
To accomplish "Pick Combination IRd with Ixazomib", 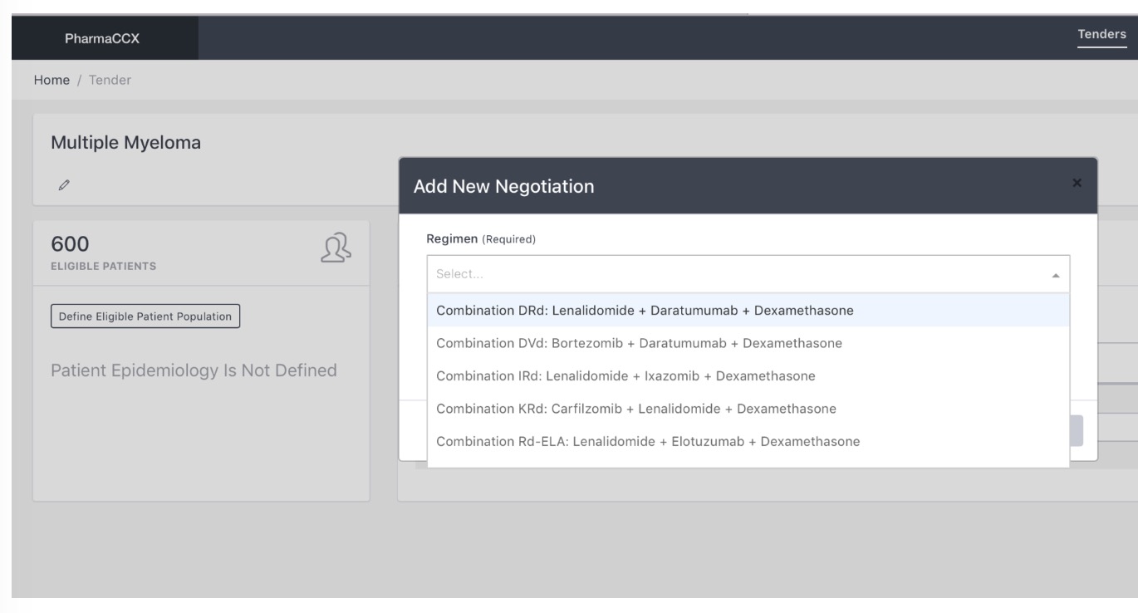I will pyautogui.click(x=625, y=376).
